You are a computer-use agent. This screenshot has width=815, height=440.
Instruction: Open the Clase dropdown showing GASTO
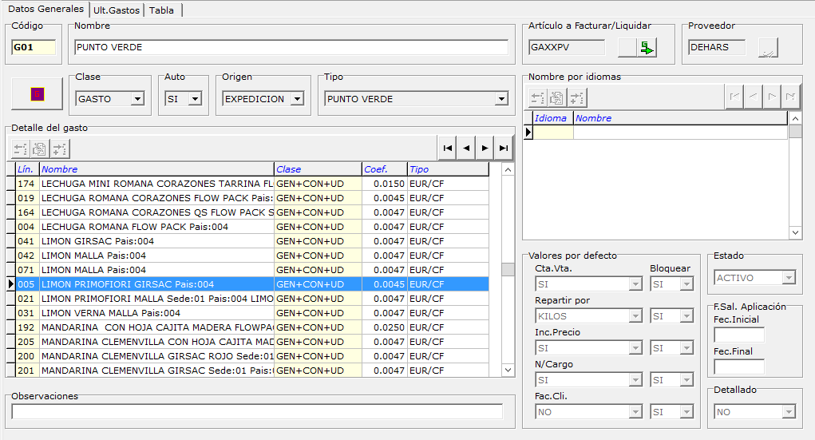click(x=137, y=99)
